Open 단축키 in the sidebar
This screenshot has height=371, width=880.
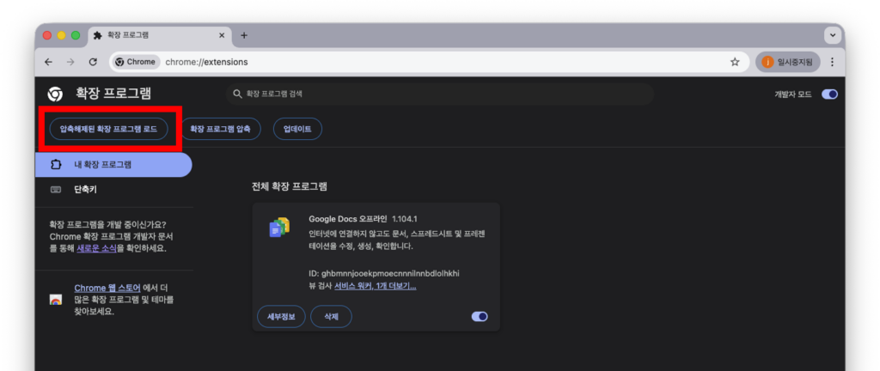(x=85, y=189)
